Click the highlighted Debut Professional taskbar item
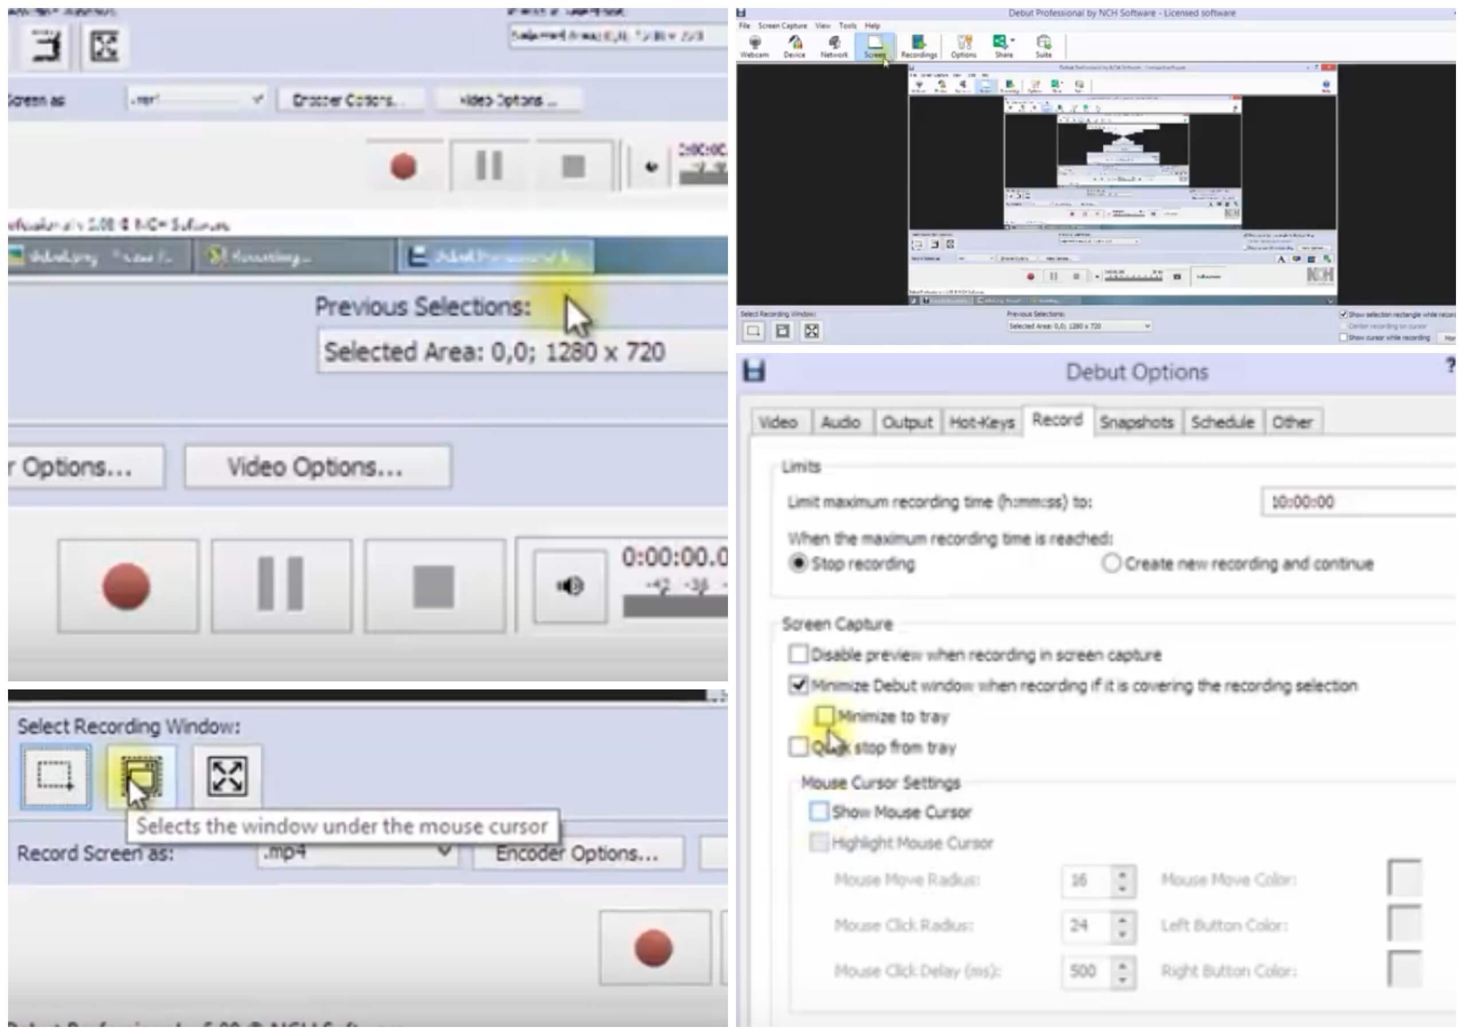Viewport: 1464px width, 1035px height. coord(495,256)
